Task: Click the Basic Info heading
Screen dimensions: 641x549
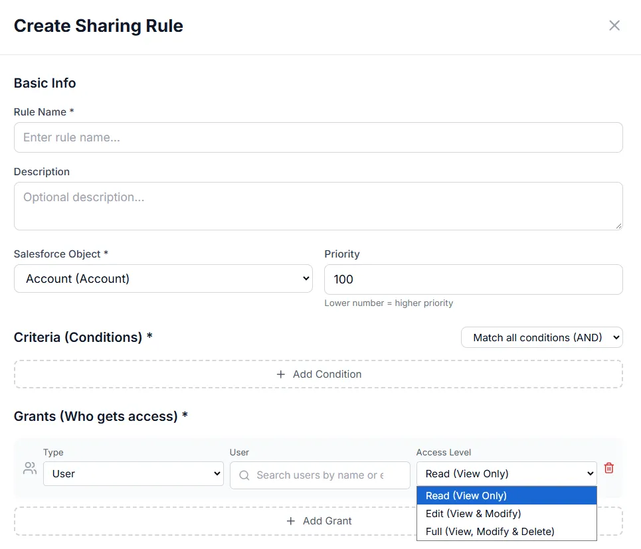Action: point(45,83)
